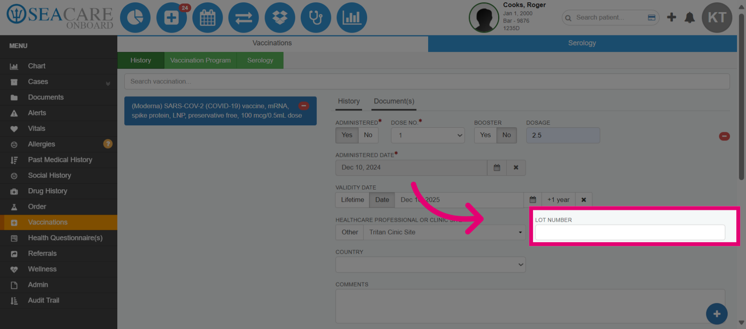Choose Lifetime validity

tap(352, 200)
